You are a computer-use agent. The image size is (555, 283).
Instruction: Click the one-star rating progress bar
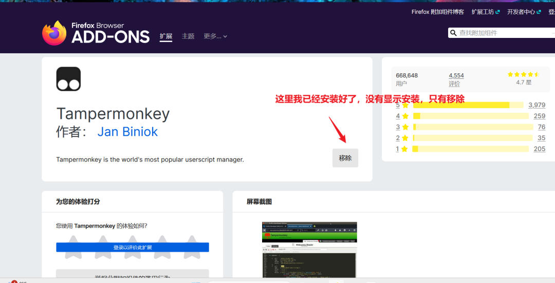pyautogui.click(x=470, y=149)
